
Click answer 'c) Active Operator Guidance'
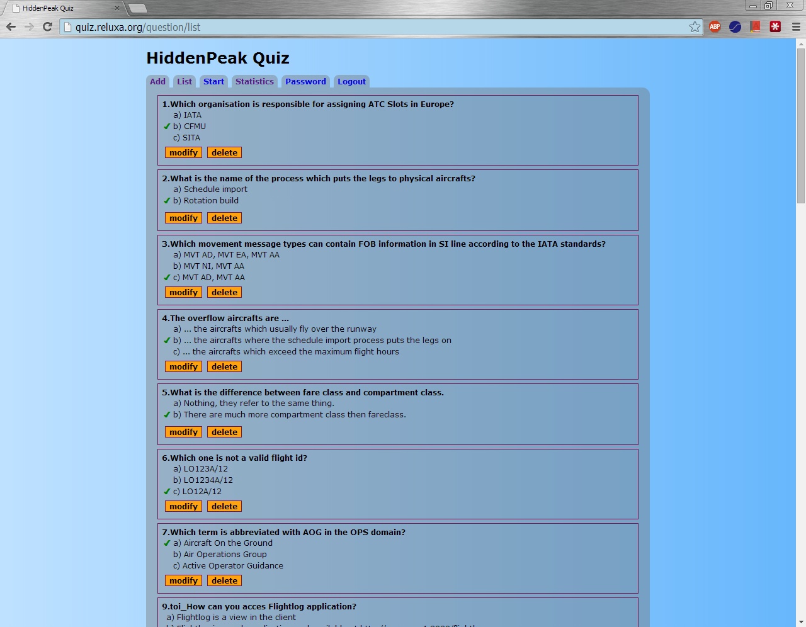coord(228,566)
